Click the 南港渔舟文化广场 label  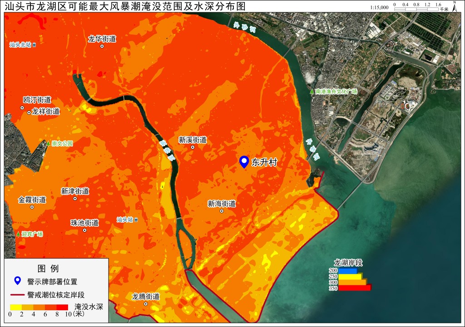336,92
